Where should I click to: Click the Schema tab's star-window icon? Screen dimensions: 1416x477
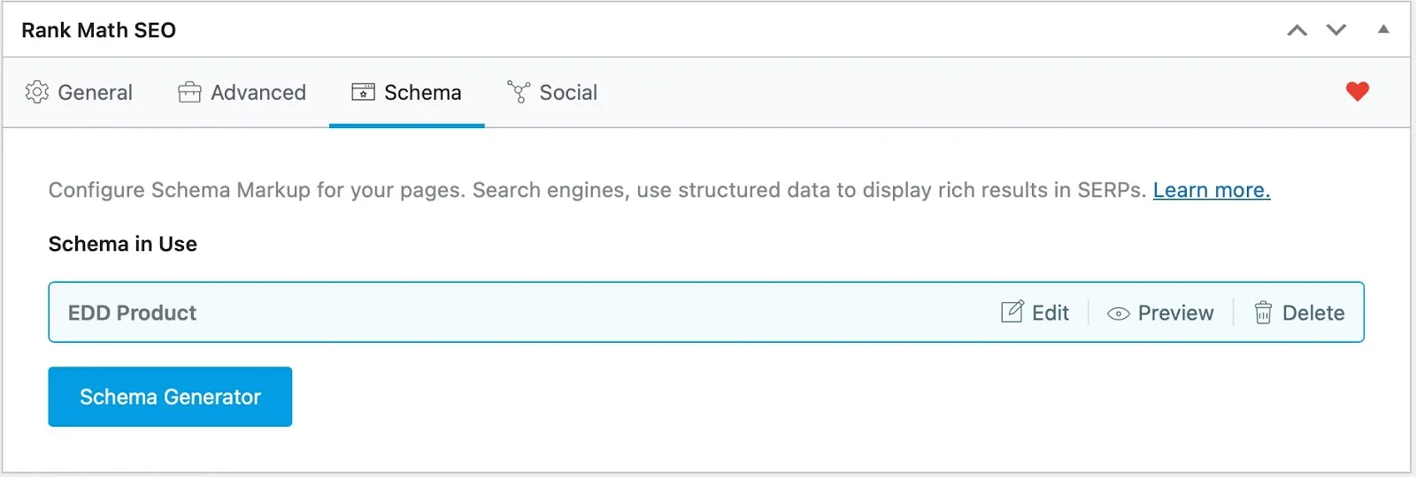point(363,92)
